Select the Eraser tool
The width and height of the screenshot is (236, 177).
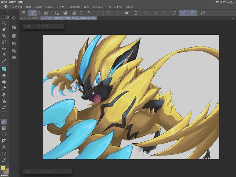[4, 75]
